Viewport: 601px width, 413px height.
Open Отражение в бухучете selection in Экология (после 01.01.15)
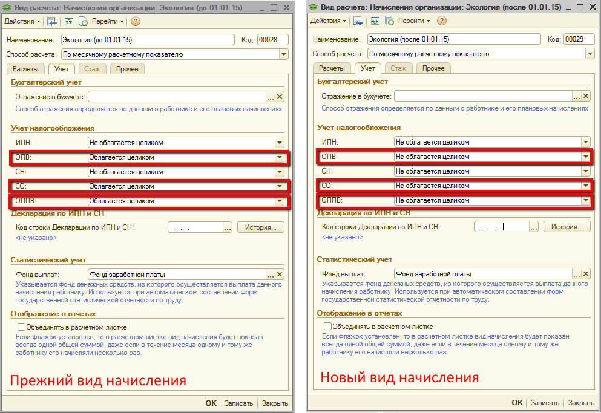(577, 96)
